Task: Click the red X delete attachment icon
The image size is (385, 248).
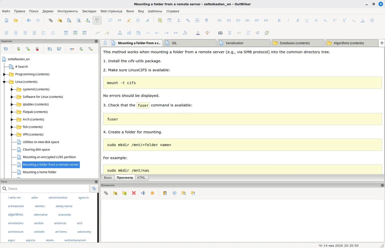Action: 134,193
